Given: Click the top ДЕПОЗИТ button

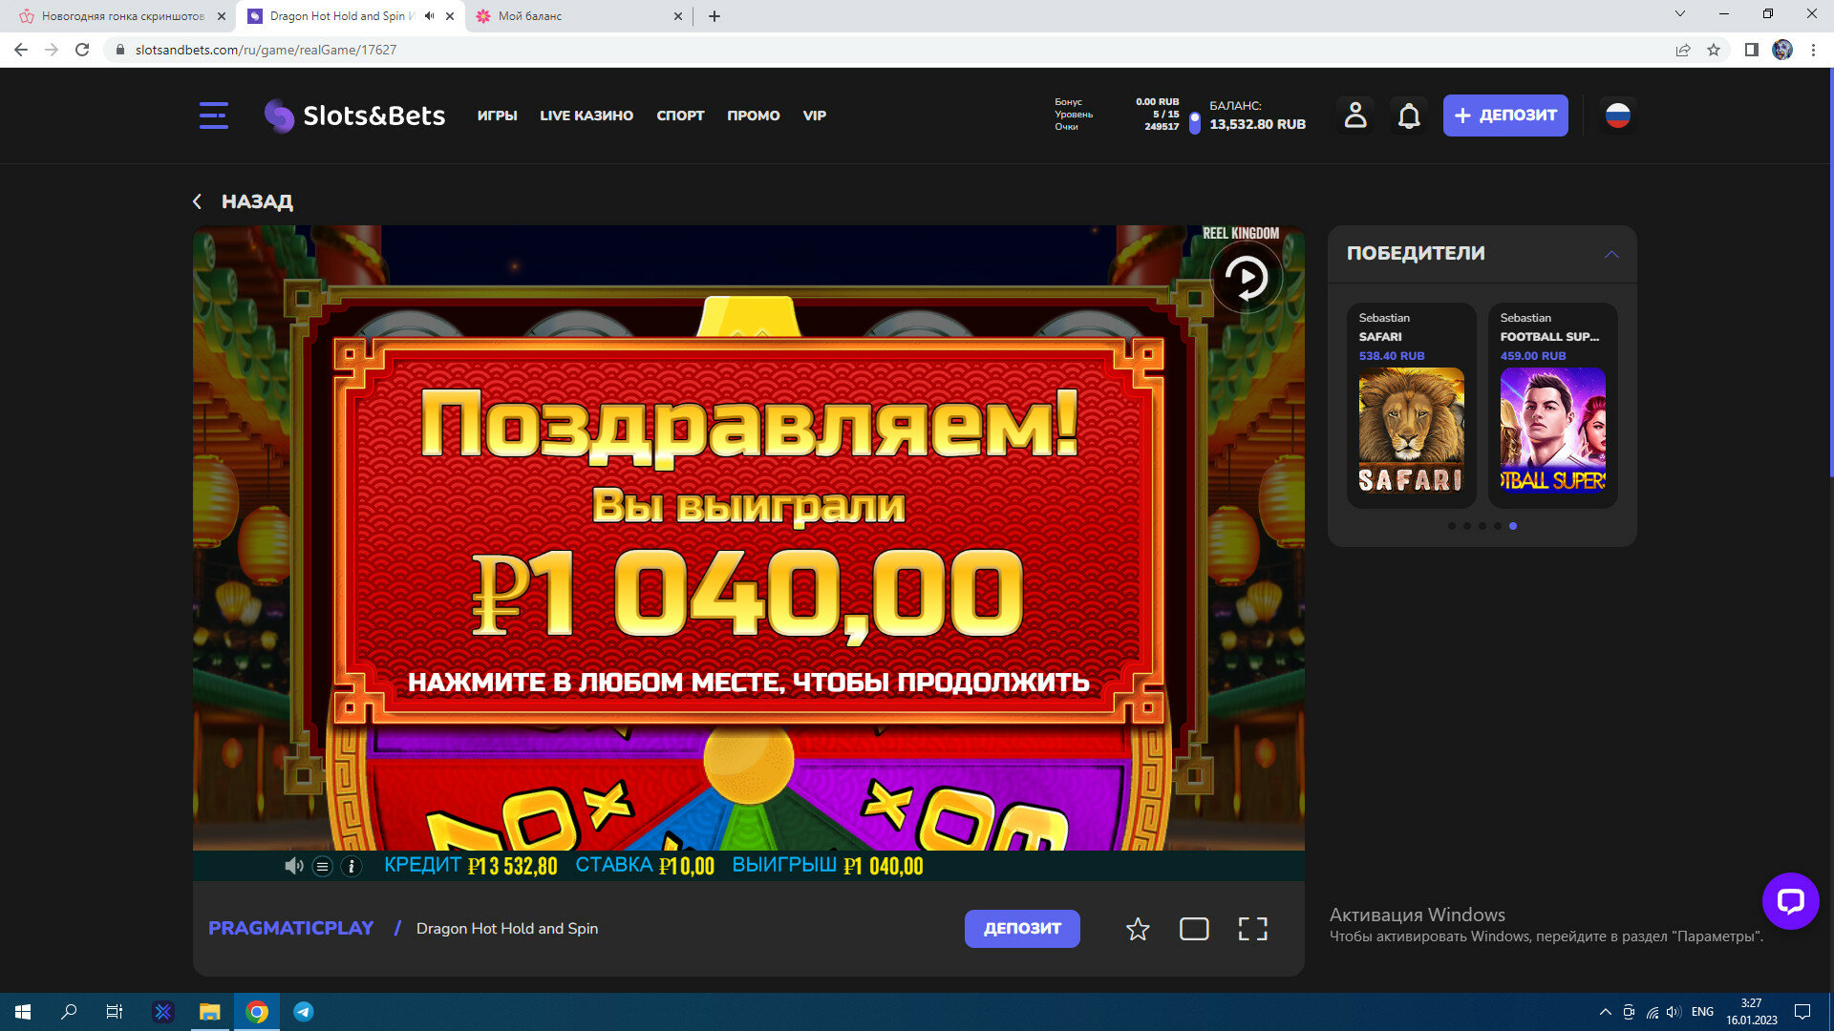Looking at the screenshot, I should coord(1505,116).
